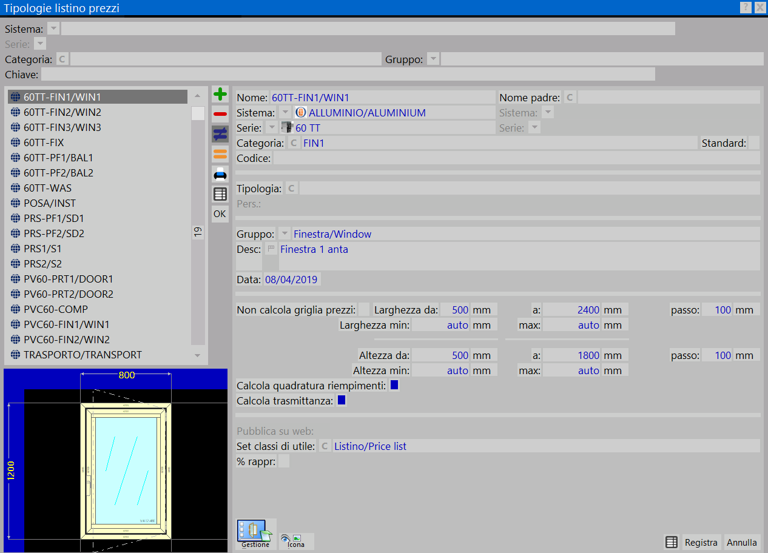This screenshot has width=768, height=553.
Task: Click globe icon next to PRS1/S1
Action: point(16,249)
